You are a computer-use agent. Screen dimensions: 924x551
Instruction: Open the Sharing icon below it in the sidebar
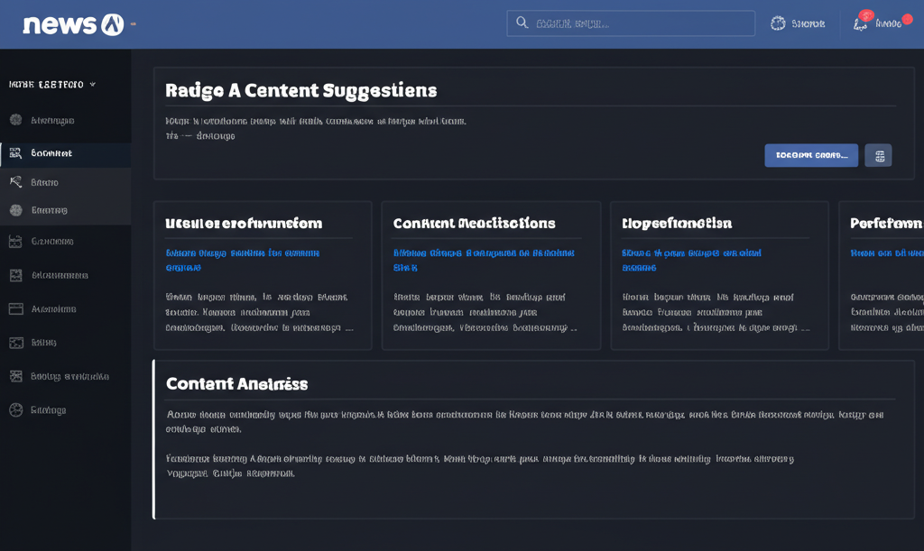coord(15,211)
